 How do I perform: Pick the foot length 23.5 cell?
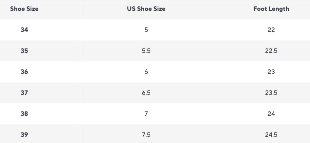(x=271, y=93)
